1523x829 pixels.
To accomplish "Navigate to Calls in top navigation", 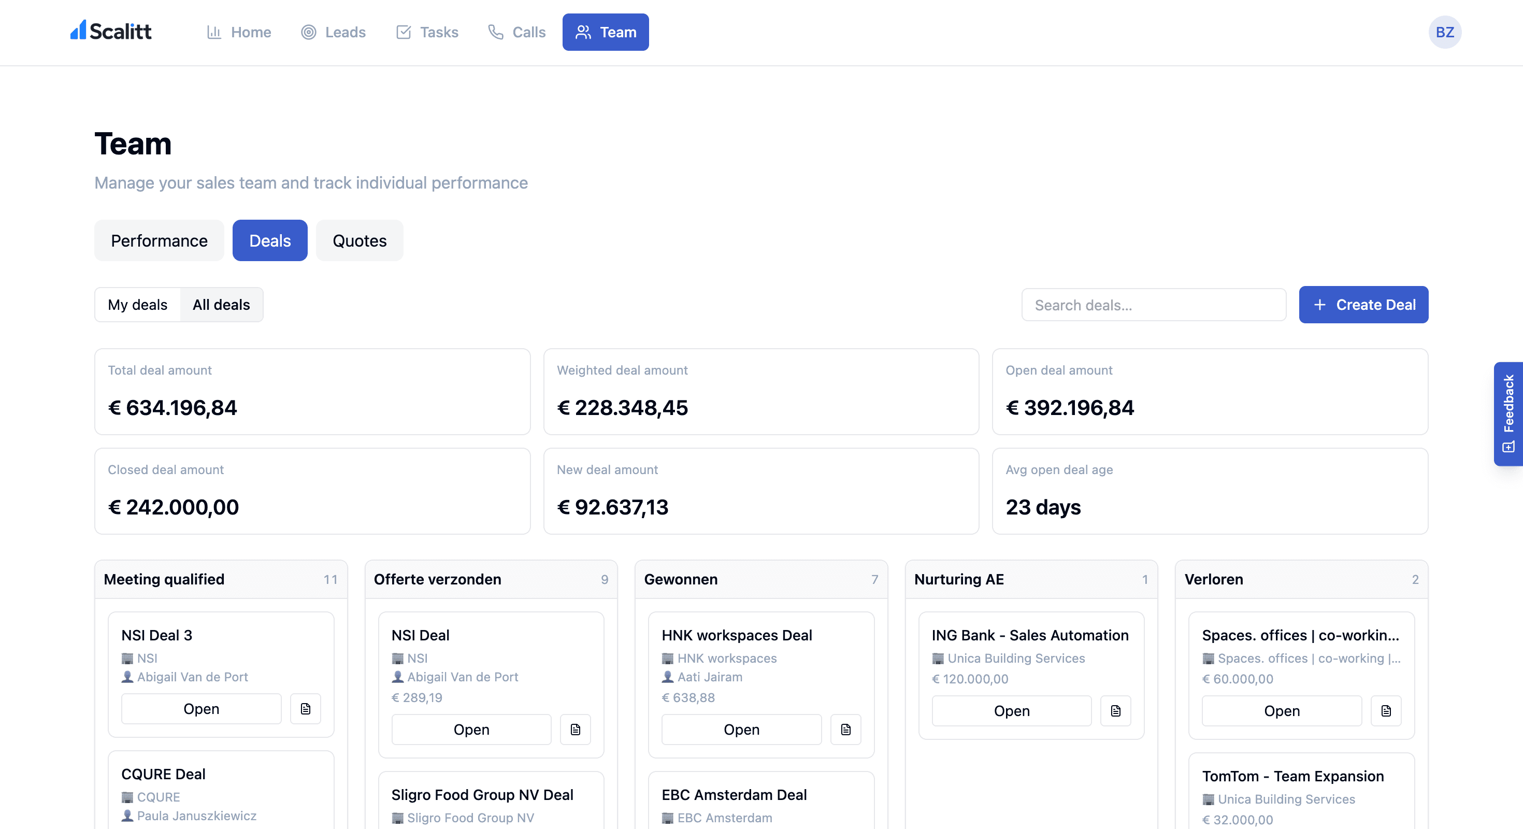I will tap(517, 32).
